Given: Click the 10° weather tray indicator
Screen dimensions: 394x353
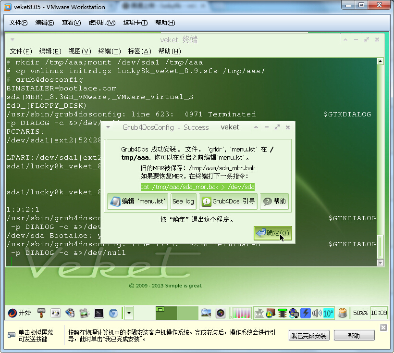Looking at the screenshot, I should 328,313.
